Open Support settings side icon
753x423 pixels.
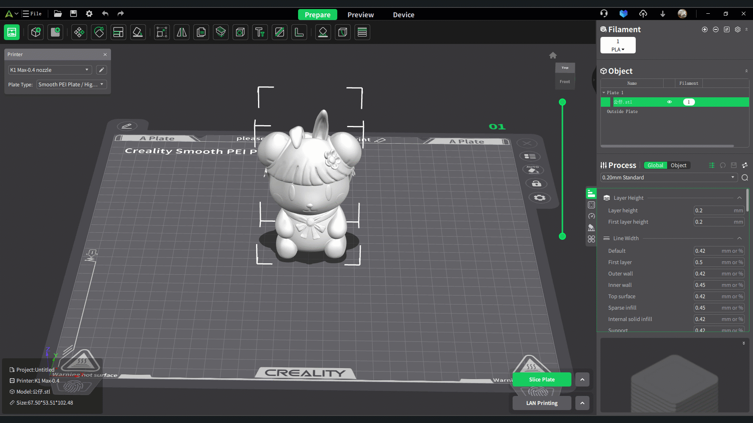coord(591,228)
